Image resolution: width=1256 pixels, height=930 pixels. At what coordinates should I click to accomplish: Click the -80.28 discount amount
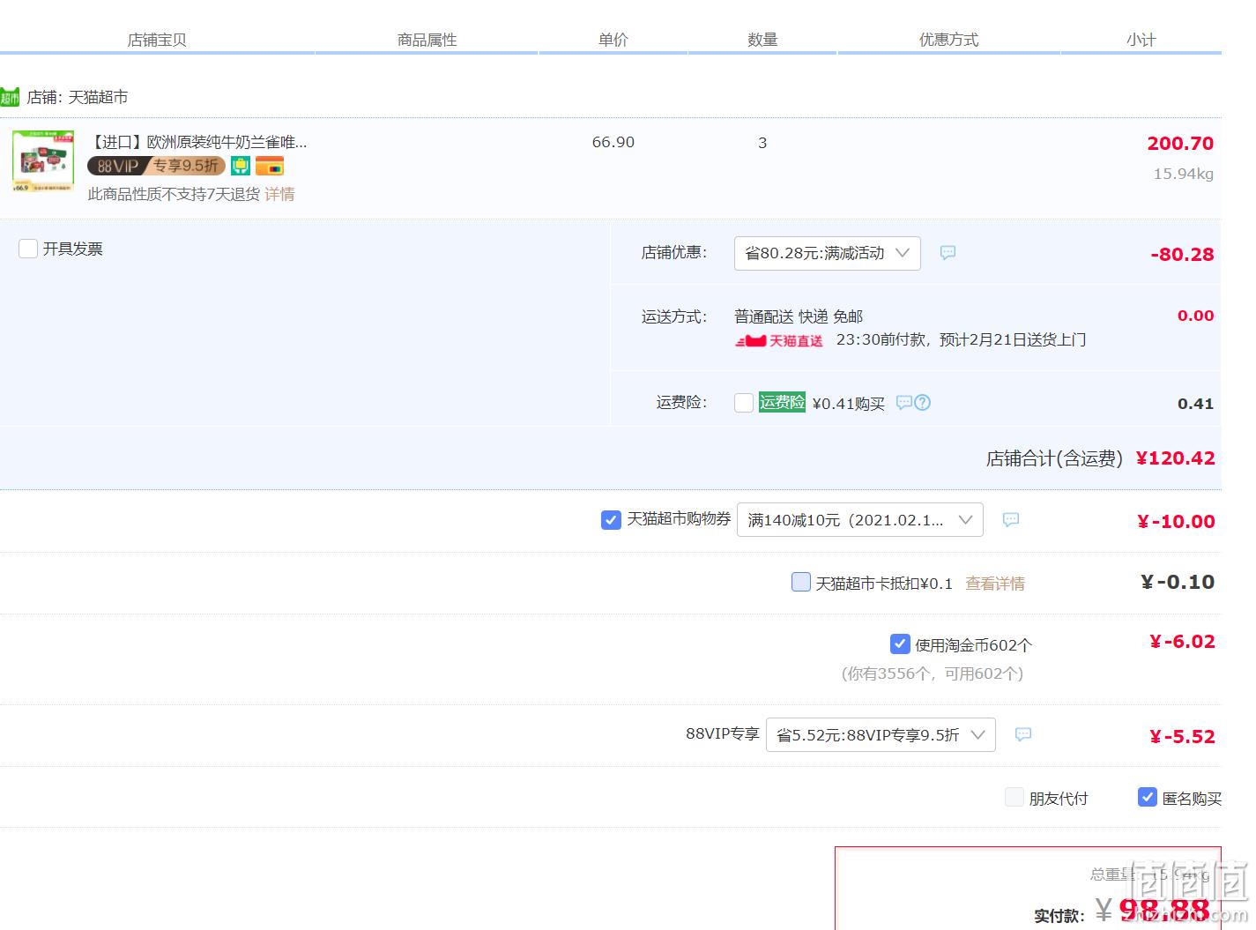1182,254
